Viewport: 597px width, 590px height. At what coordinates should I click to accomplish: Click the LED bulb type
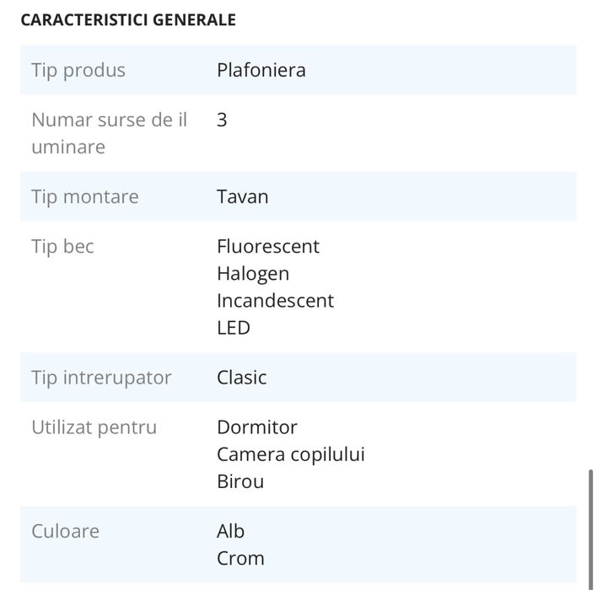tap(234, 328)
